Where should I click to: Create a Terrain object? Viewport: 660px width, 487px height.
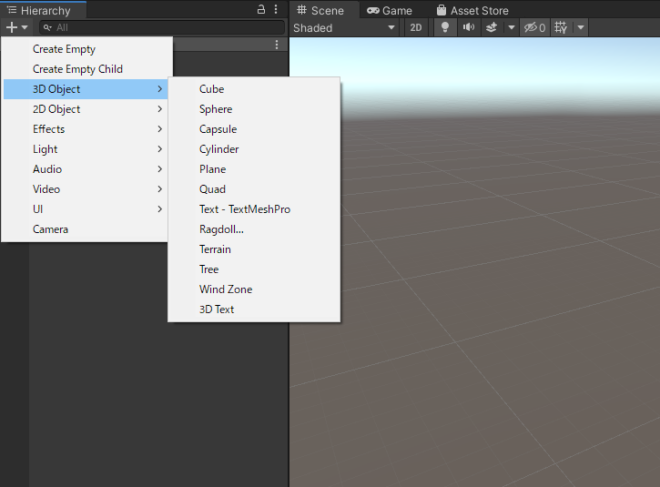click(x=254, y=249)
